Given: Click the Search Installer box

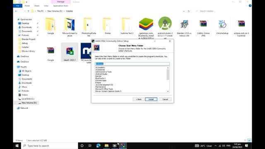Looking at the screenshot, I should coord(222,11).
